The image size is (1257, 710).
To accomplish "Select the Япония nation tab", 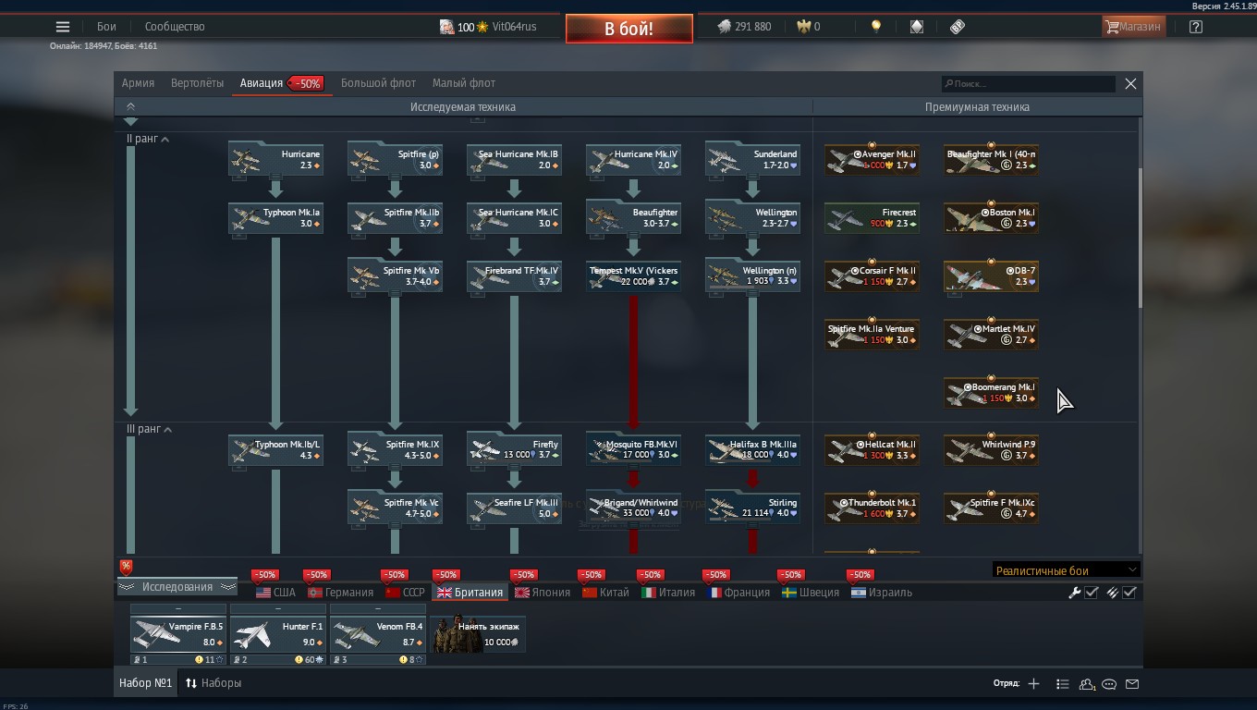I will point(543,593).
